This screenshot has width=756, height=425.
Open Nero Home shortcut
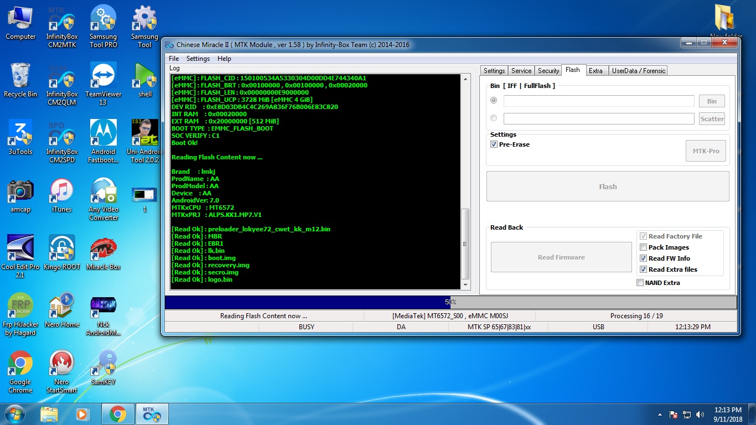[x=62, y=310]
